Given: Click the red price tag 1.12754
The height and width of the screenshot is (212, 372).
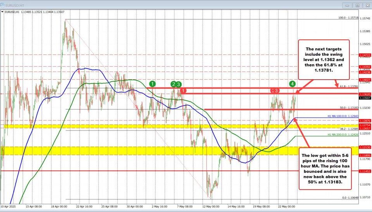Looking at the screenshot, I should pyautogui.click(x=365, y=125).
